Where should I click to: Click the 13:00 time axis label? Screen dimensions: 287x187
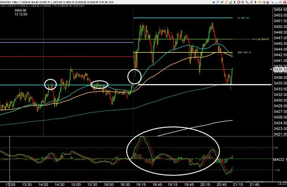(x=11, y=185)
